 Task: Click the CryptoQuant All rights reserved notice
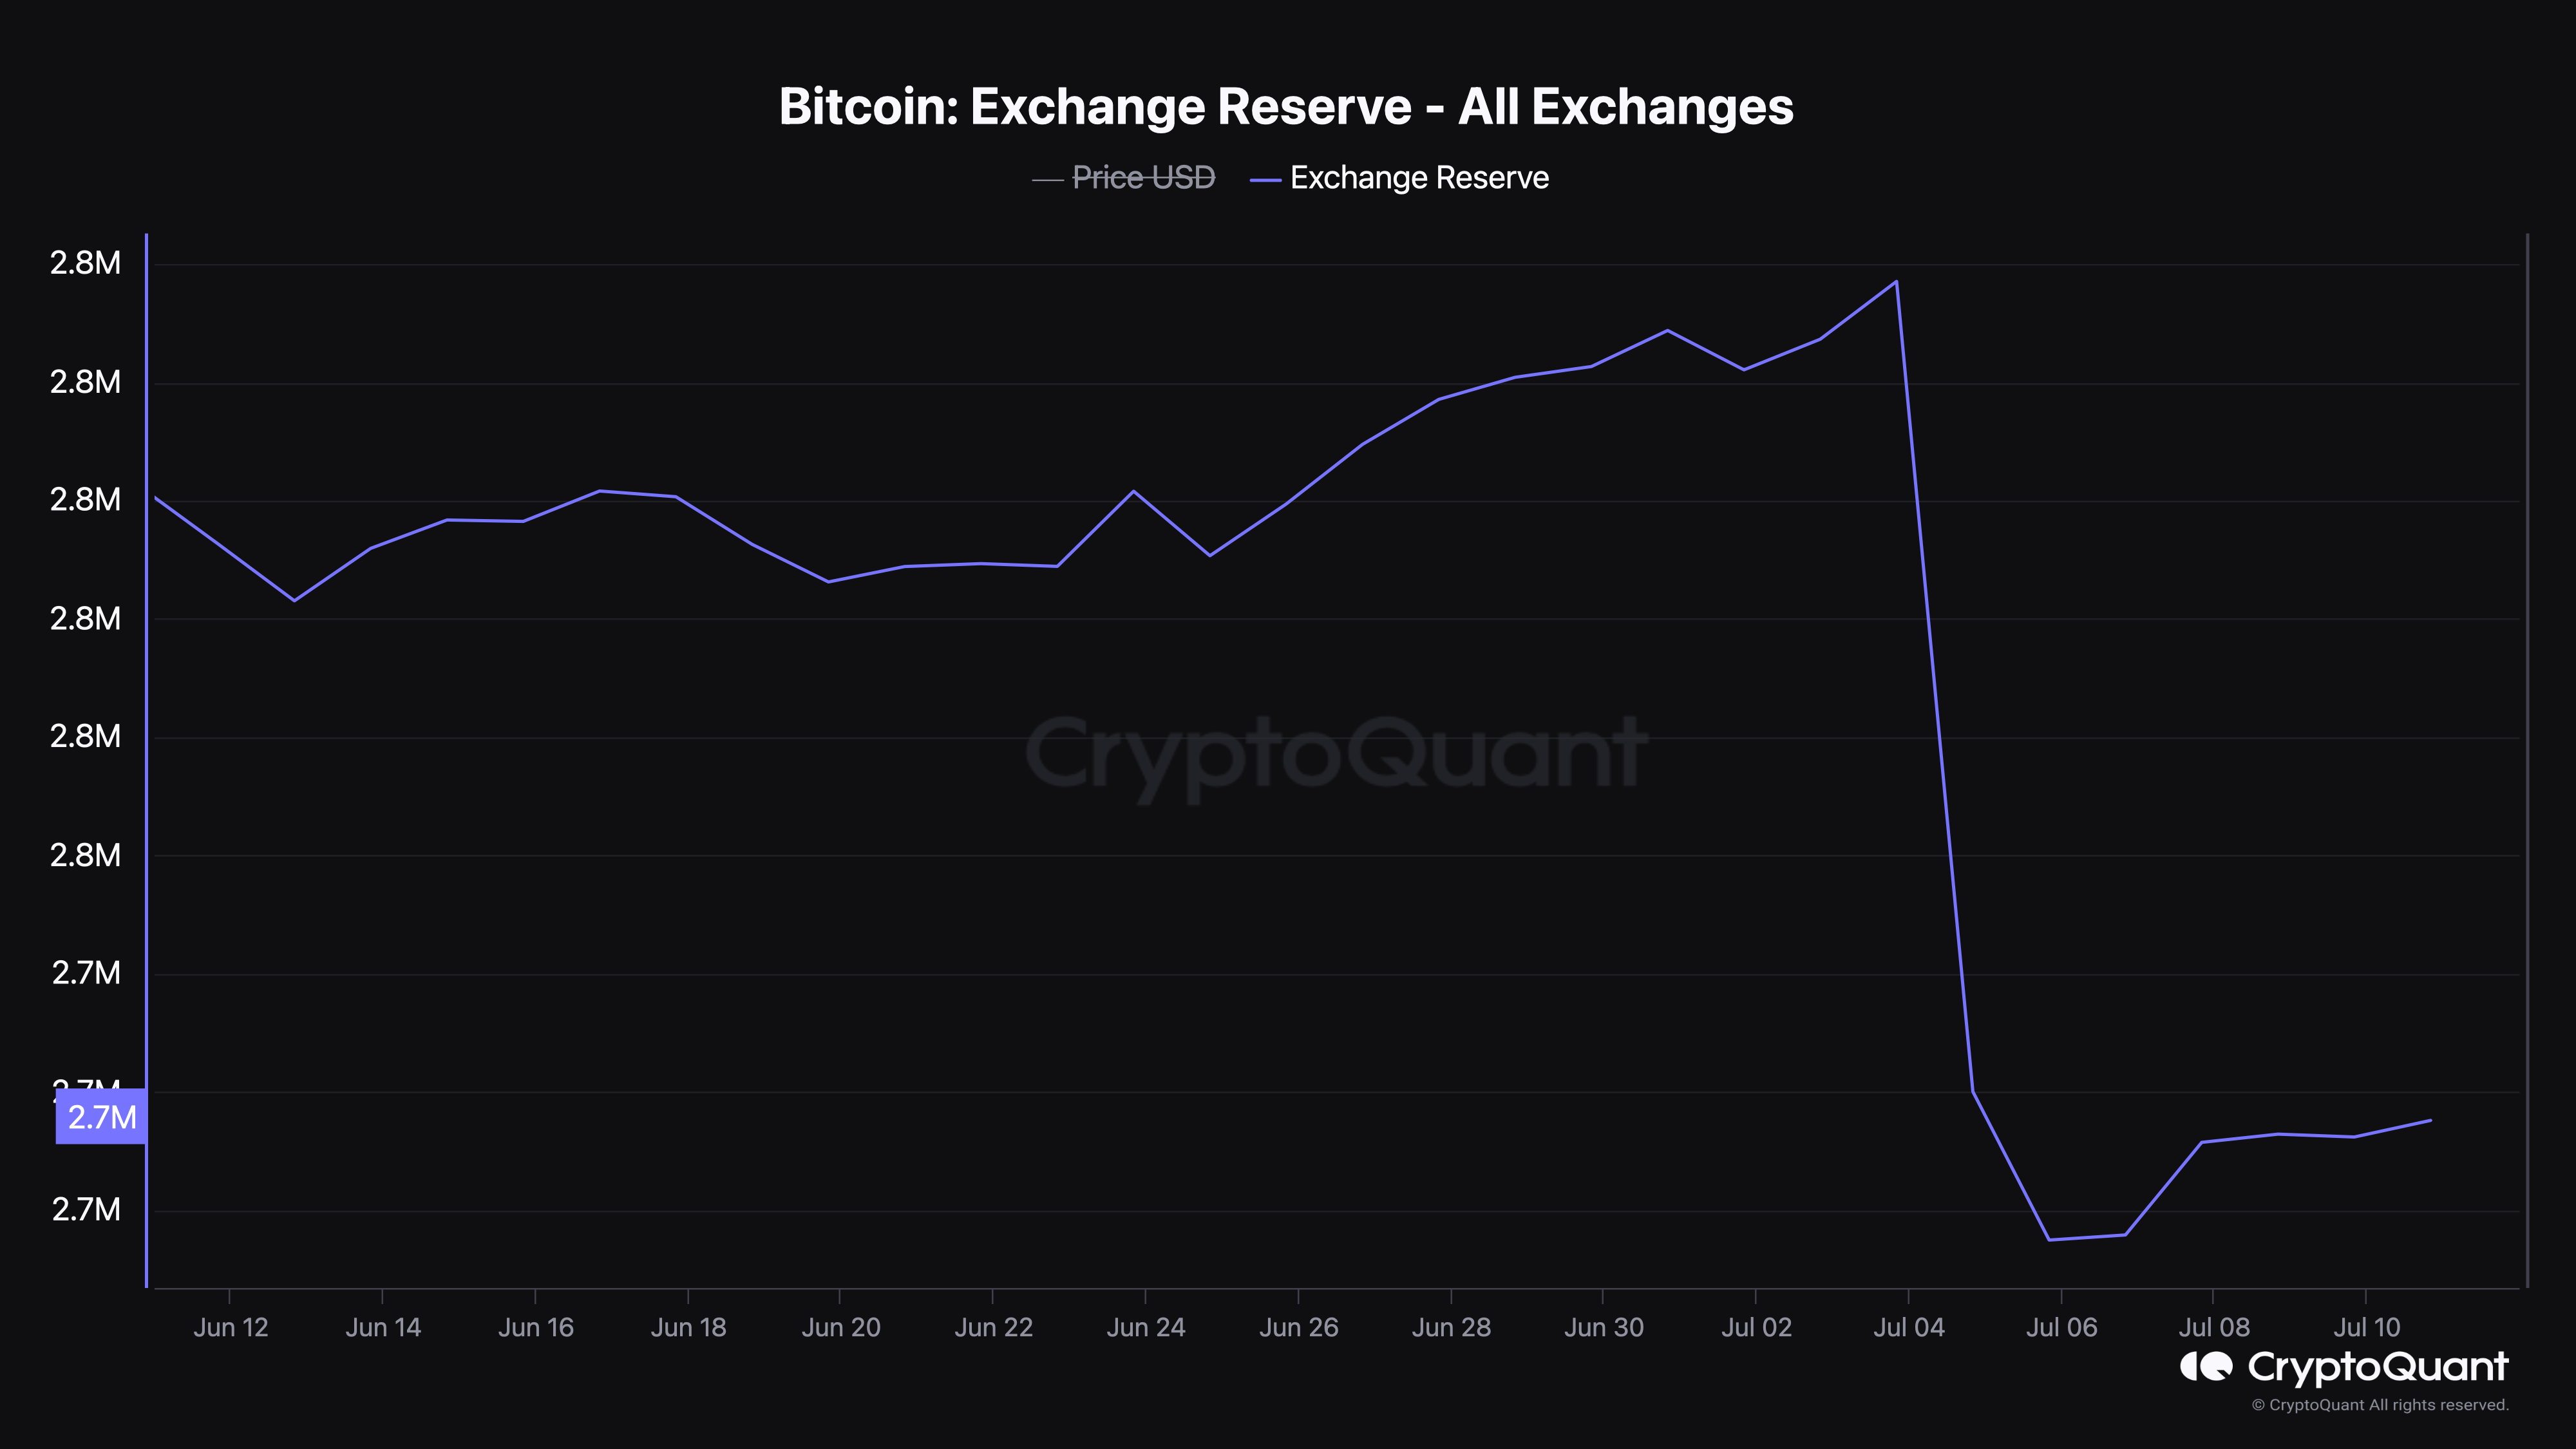(x=2379, y=1405)
